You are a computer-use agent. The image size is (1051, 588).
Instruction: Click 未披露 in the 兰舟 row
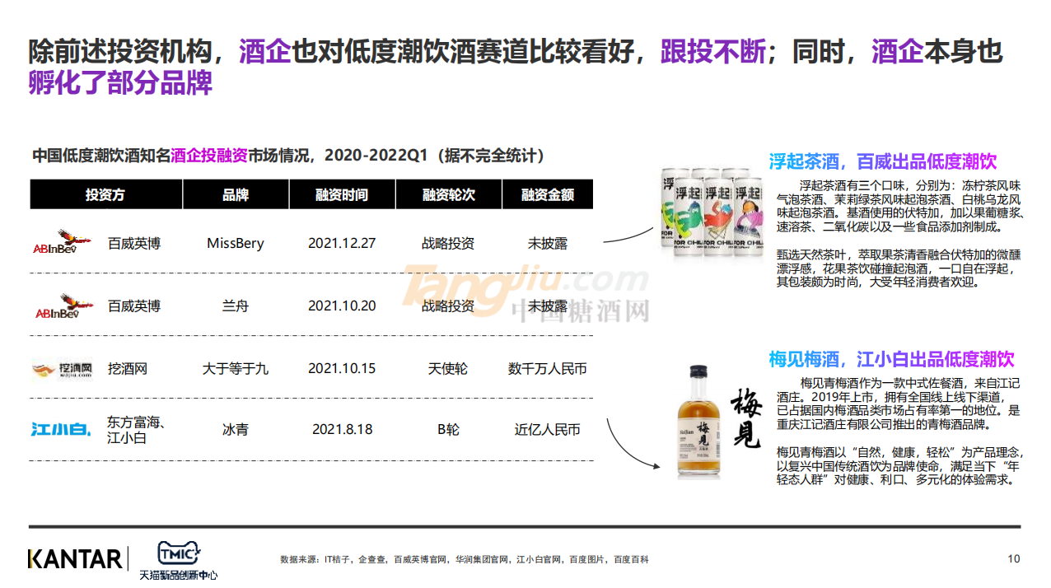(x=548, y=306)
